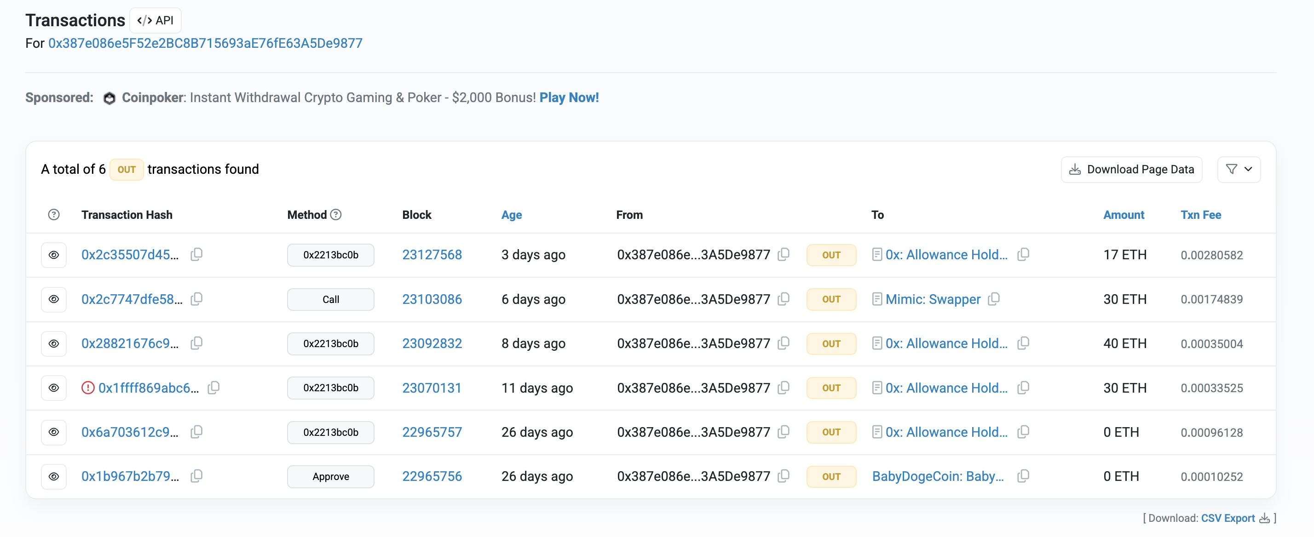Image resolution: width=1314 pixels, height=537 pixels.
Task: Toggle eye preview for Mimic Swapper transaction
Action: coord(53,299)
